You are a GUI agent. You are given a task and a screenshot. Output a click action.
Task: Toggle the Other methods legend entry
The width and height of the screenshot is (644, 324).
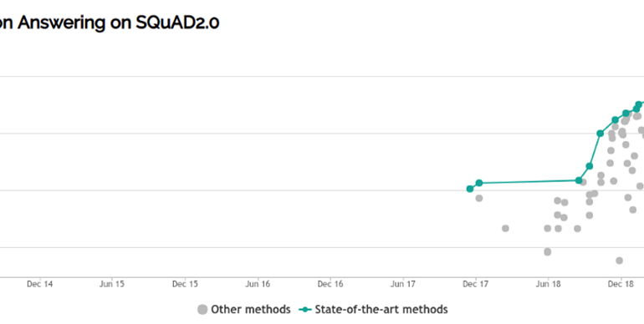[x=243, y=309]
